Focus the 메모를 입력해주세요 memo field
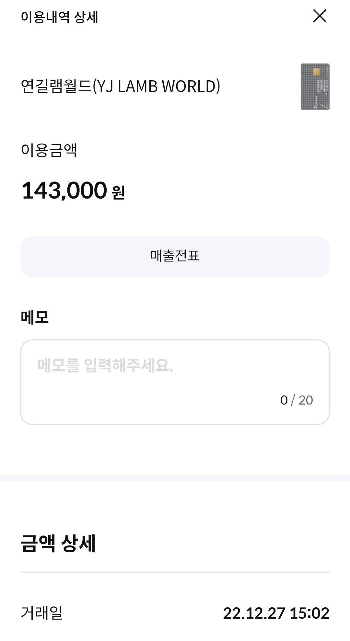This screenshot has width=350, height=641. pos(175,372)
